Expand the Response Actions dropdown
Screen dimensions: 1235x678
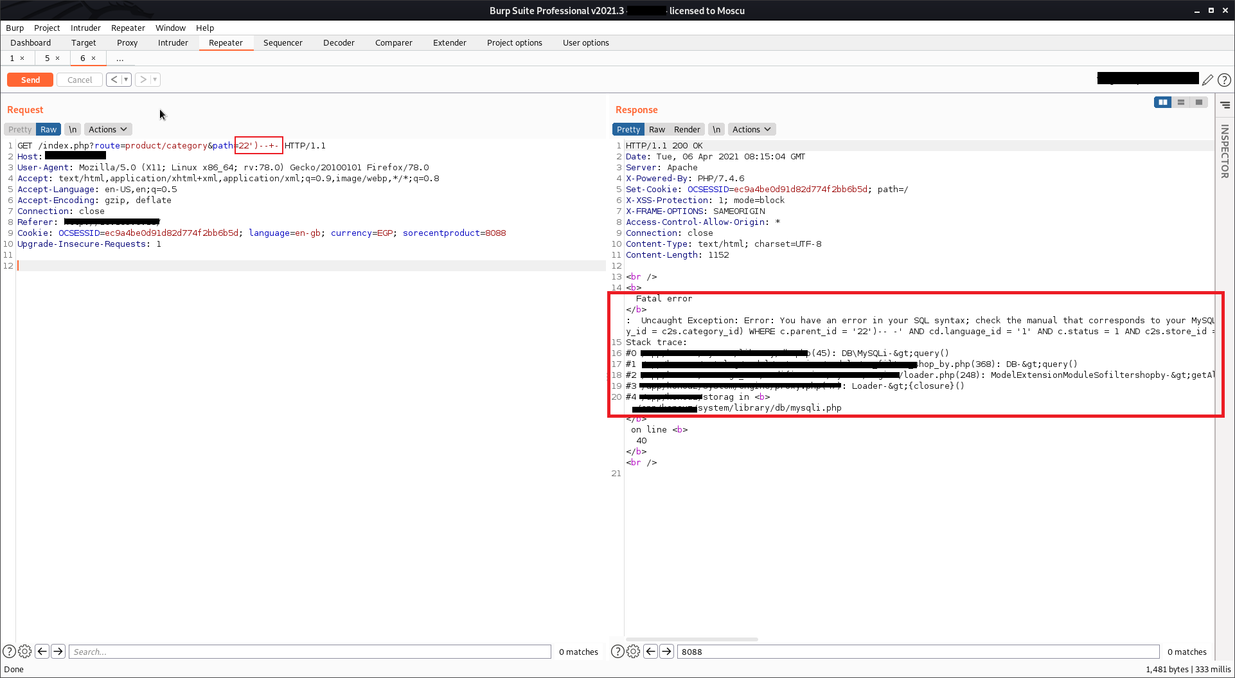tap(751, 129)
